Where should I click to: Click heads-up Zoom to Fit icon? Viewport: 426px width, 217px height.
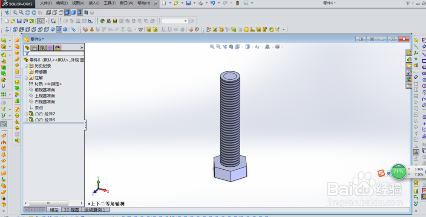[212, 47]
